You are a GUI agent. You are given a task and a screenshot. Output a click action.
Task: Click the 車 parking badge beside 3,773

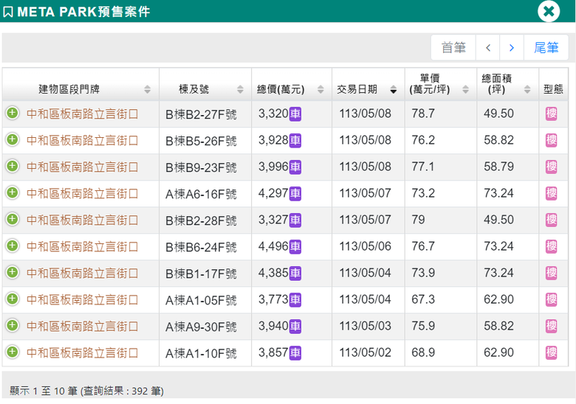(x=295, y=300)
